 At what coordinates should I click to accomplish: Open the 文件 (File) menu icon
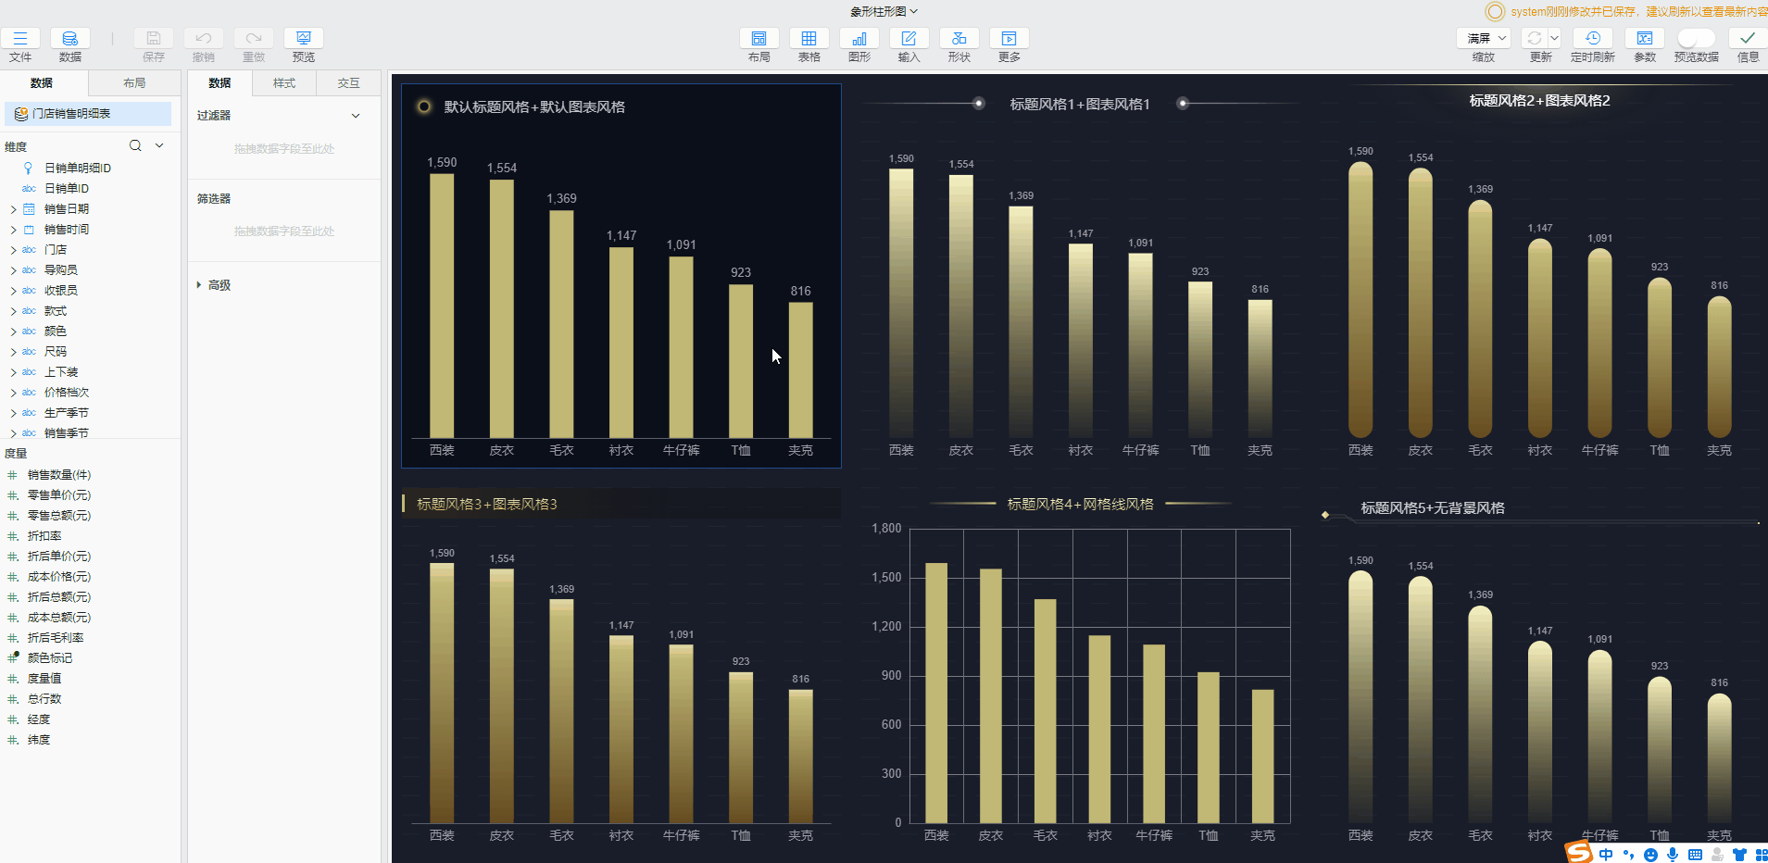pos(20,39)
